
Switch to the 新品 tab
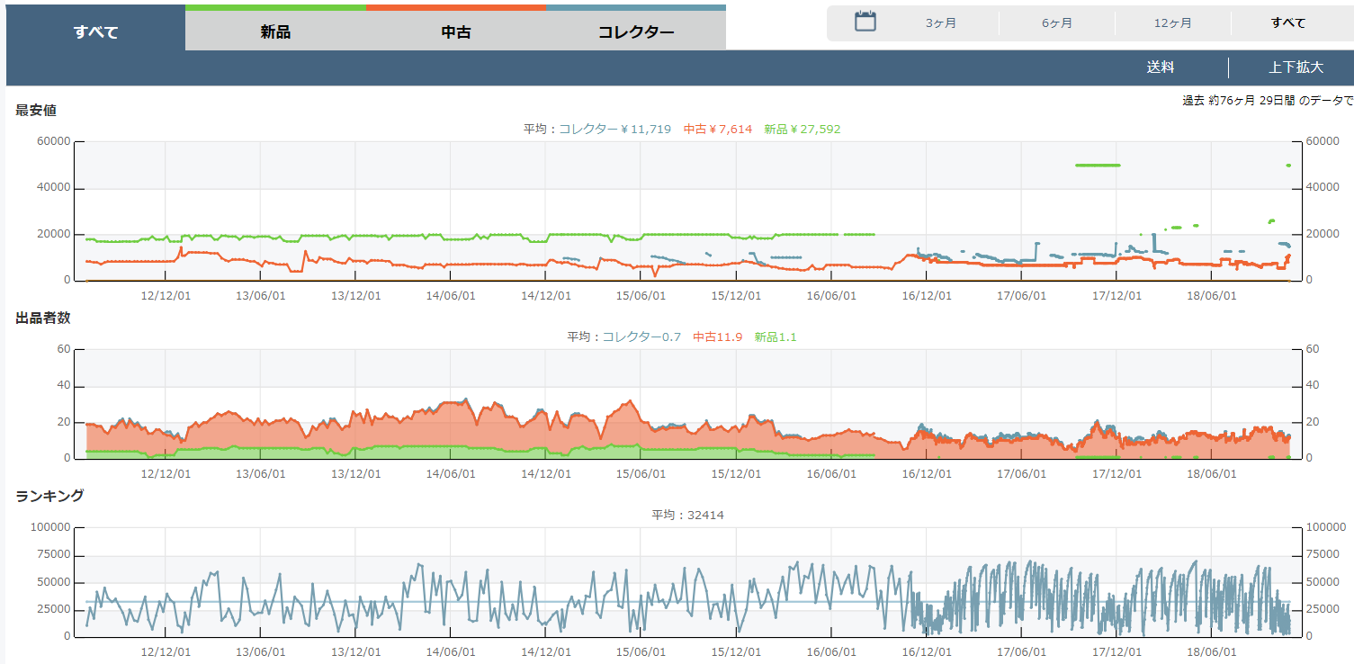tap(275, 32)
